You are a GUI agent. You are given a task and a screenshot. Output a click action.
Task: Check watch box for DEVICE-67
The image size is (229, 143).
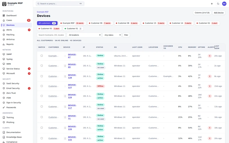42,56
